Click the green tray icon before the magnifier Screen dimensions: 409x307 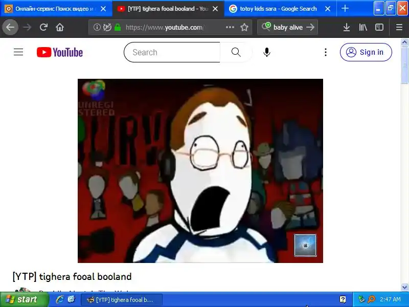(x=361, y=299)
